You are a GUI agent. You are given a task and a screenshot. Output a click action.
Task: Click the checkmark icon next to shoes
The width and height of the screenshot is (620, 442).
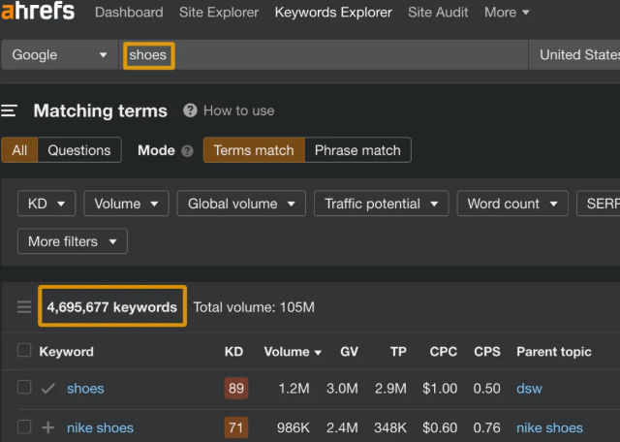[x=47, y=389]
